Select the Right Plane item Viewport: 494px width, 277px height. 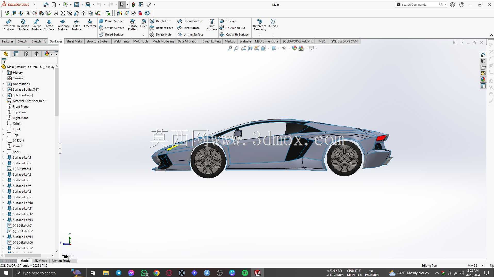pyautogui.click(x=18, y=118)
